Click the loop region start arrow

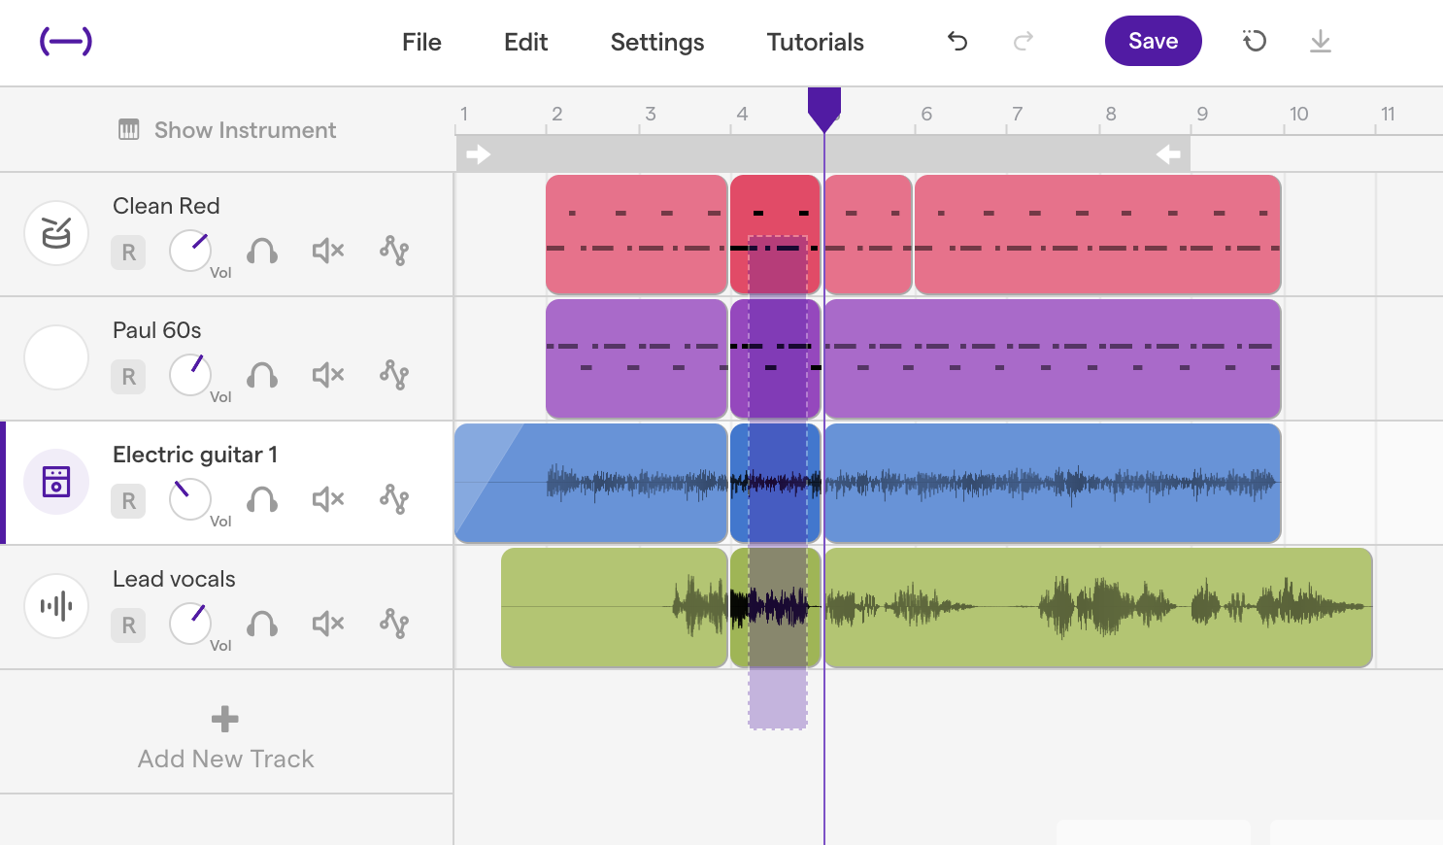pos(478,153)
